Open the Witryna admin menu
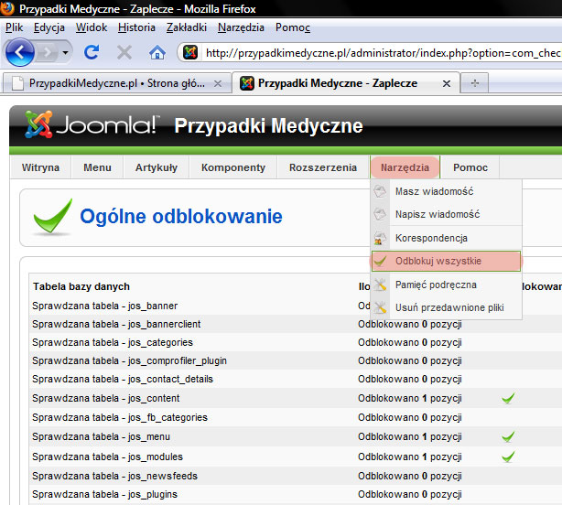 [x=40, y=167]
